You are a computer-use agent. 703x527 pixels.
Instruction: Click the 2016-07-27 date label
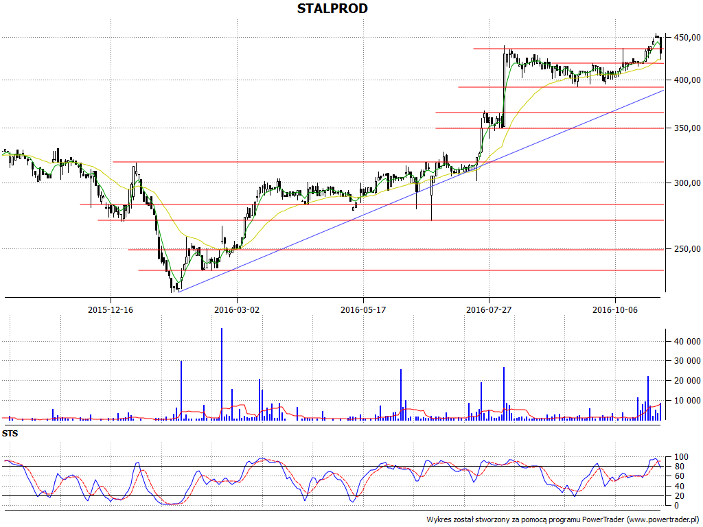(x=489, y=309)
